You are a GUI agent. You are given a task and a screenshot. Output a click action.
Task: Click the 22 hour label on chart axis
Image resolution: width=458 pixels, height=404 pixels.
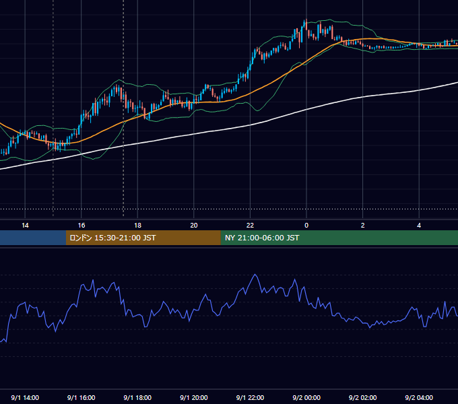250,226
